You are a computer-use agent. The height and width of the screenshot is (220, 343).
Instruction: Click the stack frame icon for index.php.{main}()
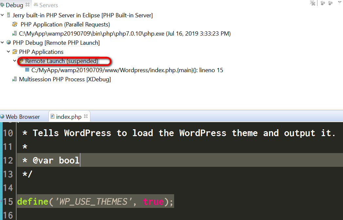[x=27, y=70]
